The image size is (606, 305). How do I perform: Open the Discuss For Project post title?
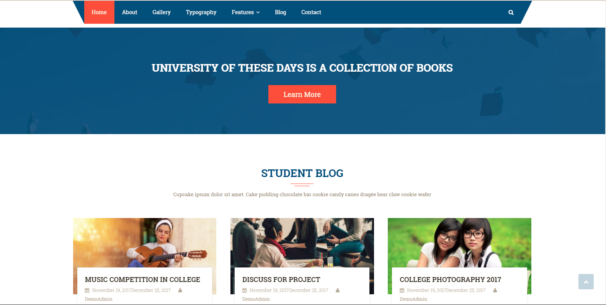(x=281, y=280)
